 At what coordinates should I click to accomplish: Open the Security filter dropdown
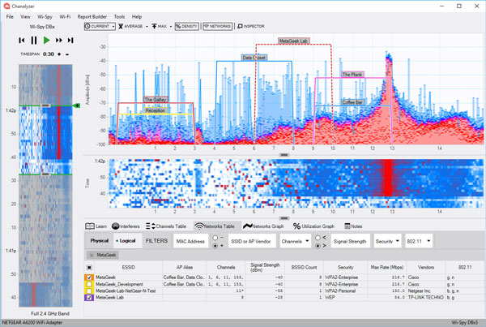[x=387, y=241]
